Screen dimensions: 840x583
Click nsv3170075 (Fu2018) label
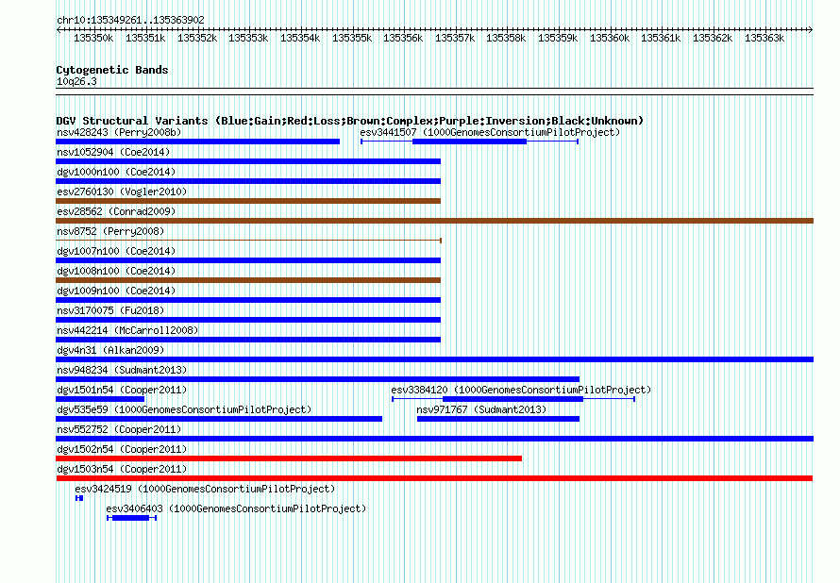110,310
